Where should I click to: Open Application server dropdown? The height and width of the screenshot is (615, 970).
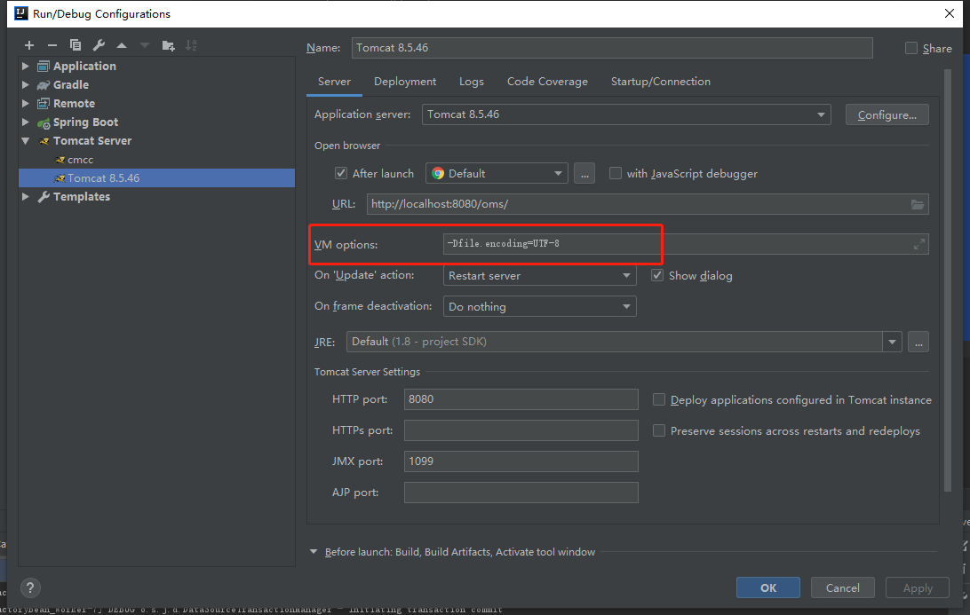pos(626,114)
